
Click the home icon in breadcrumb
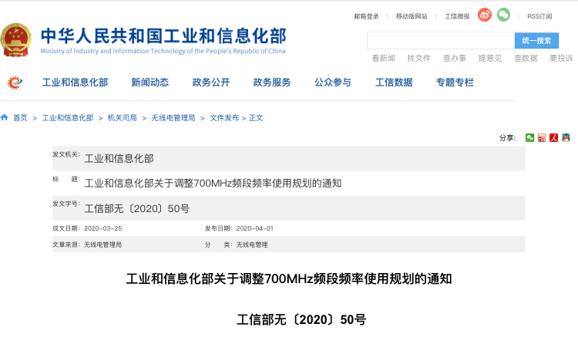click(5, 117)
